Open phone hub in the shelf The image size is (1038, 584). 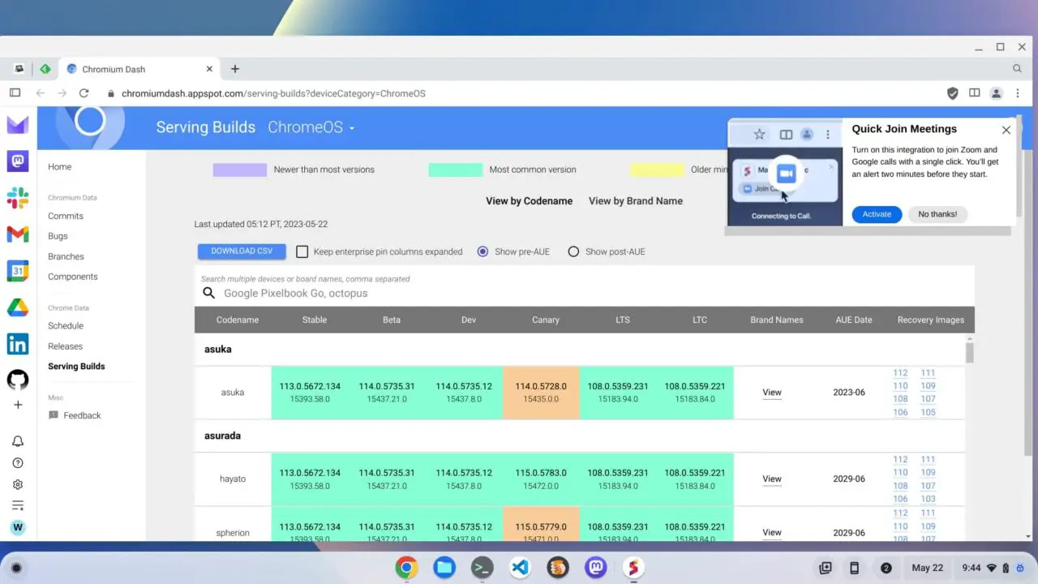(x=854, y=568)
